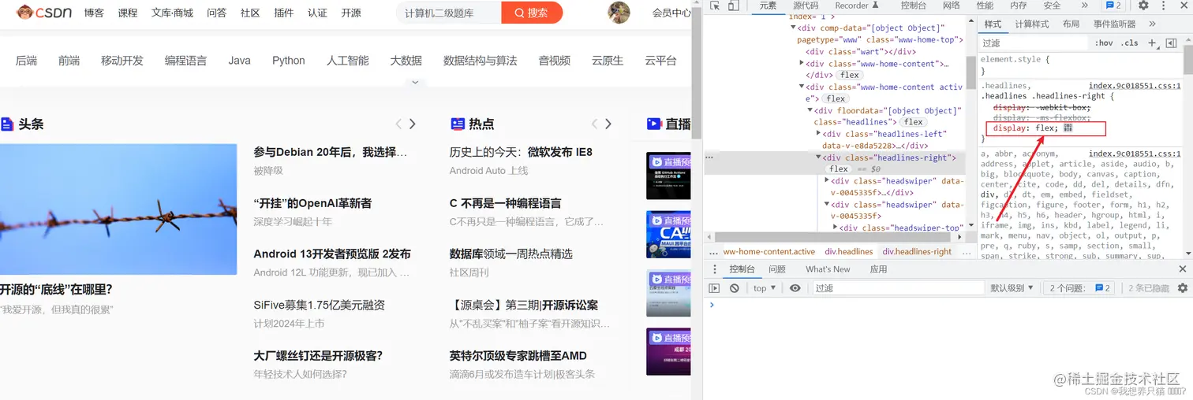Expand more DevTools tabs chevron after 安全

click(x=1084, y=6)
